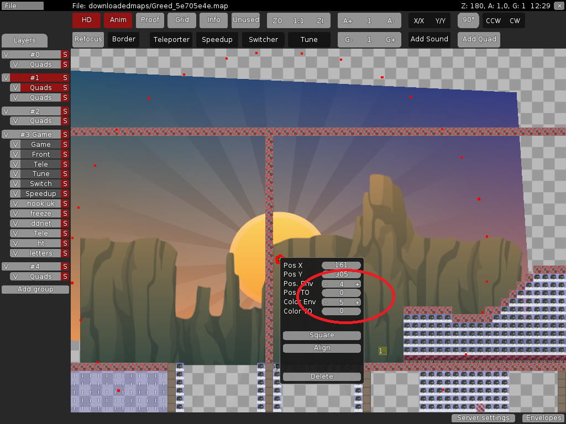Collapse the #3 Game group
The height and width of the screenshot is (424, 566).
[x=35, y=135]
